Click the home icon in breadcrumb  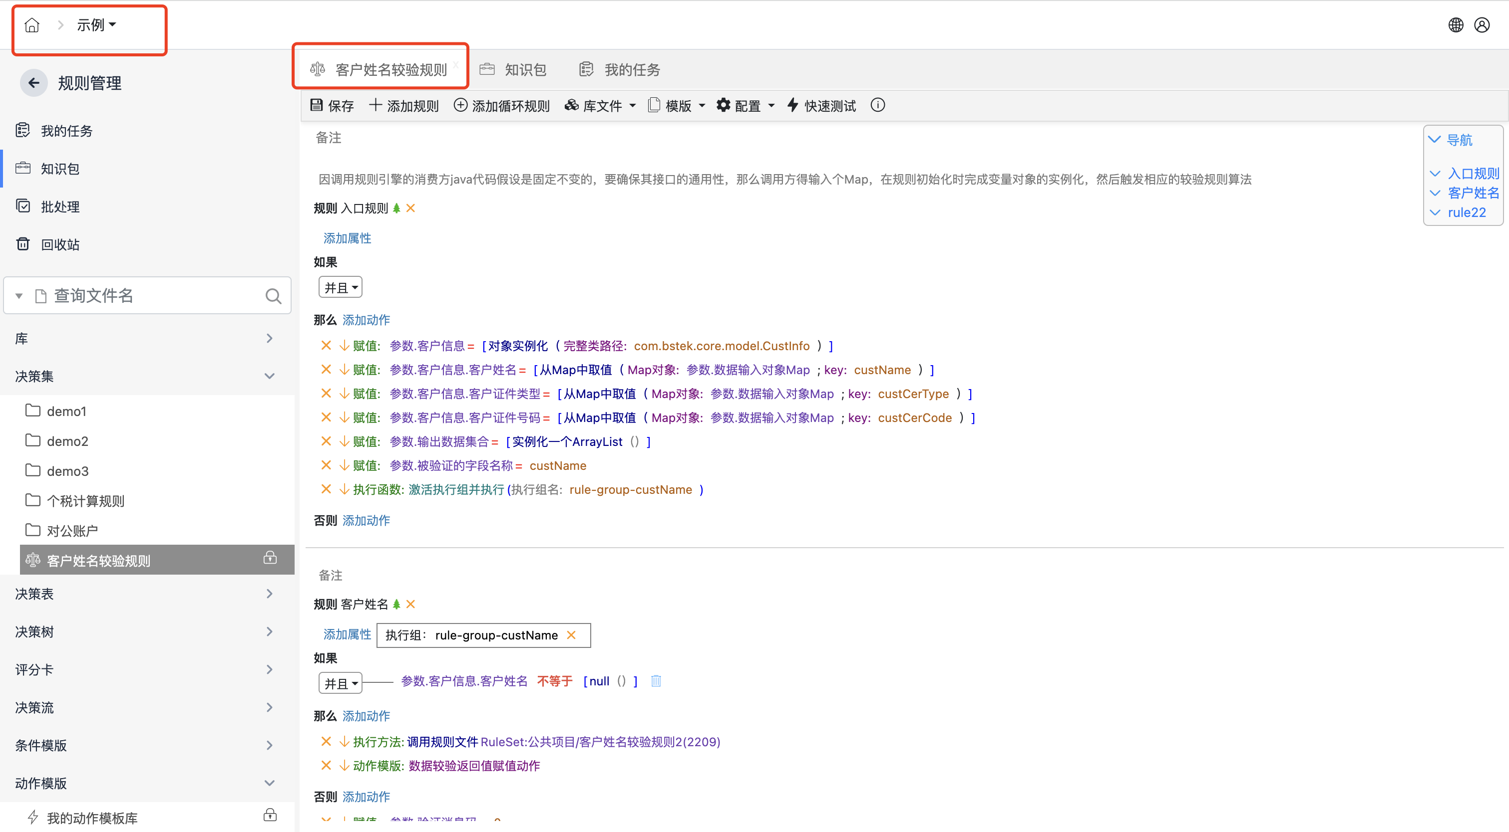32,25
